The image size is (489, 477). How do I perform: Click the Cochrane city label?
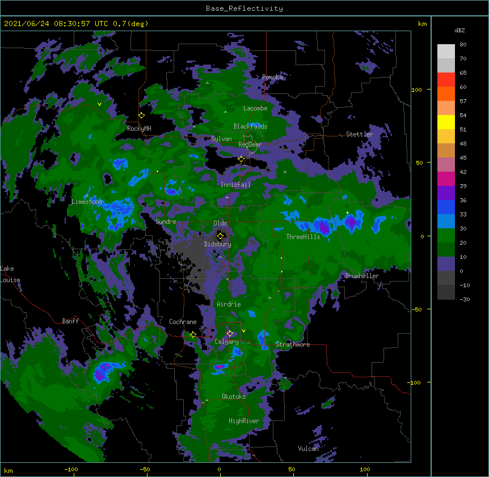click(183, 322)
